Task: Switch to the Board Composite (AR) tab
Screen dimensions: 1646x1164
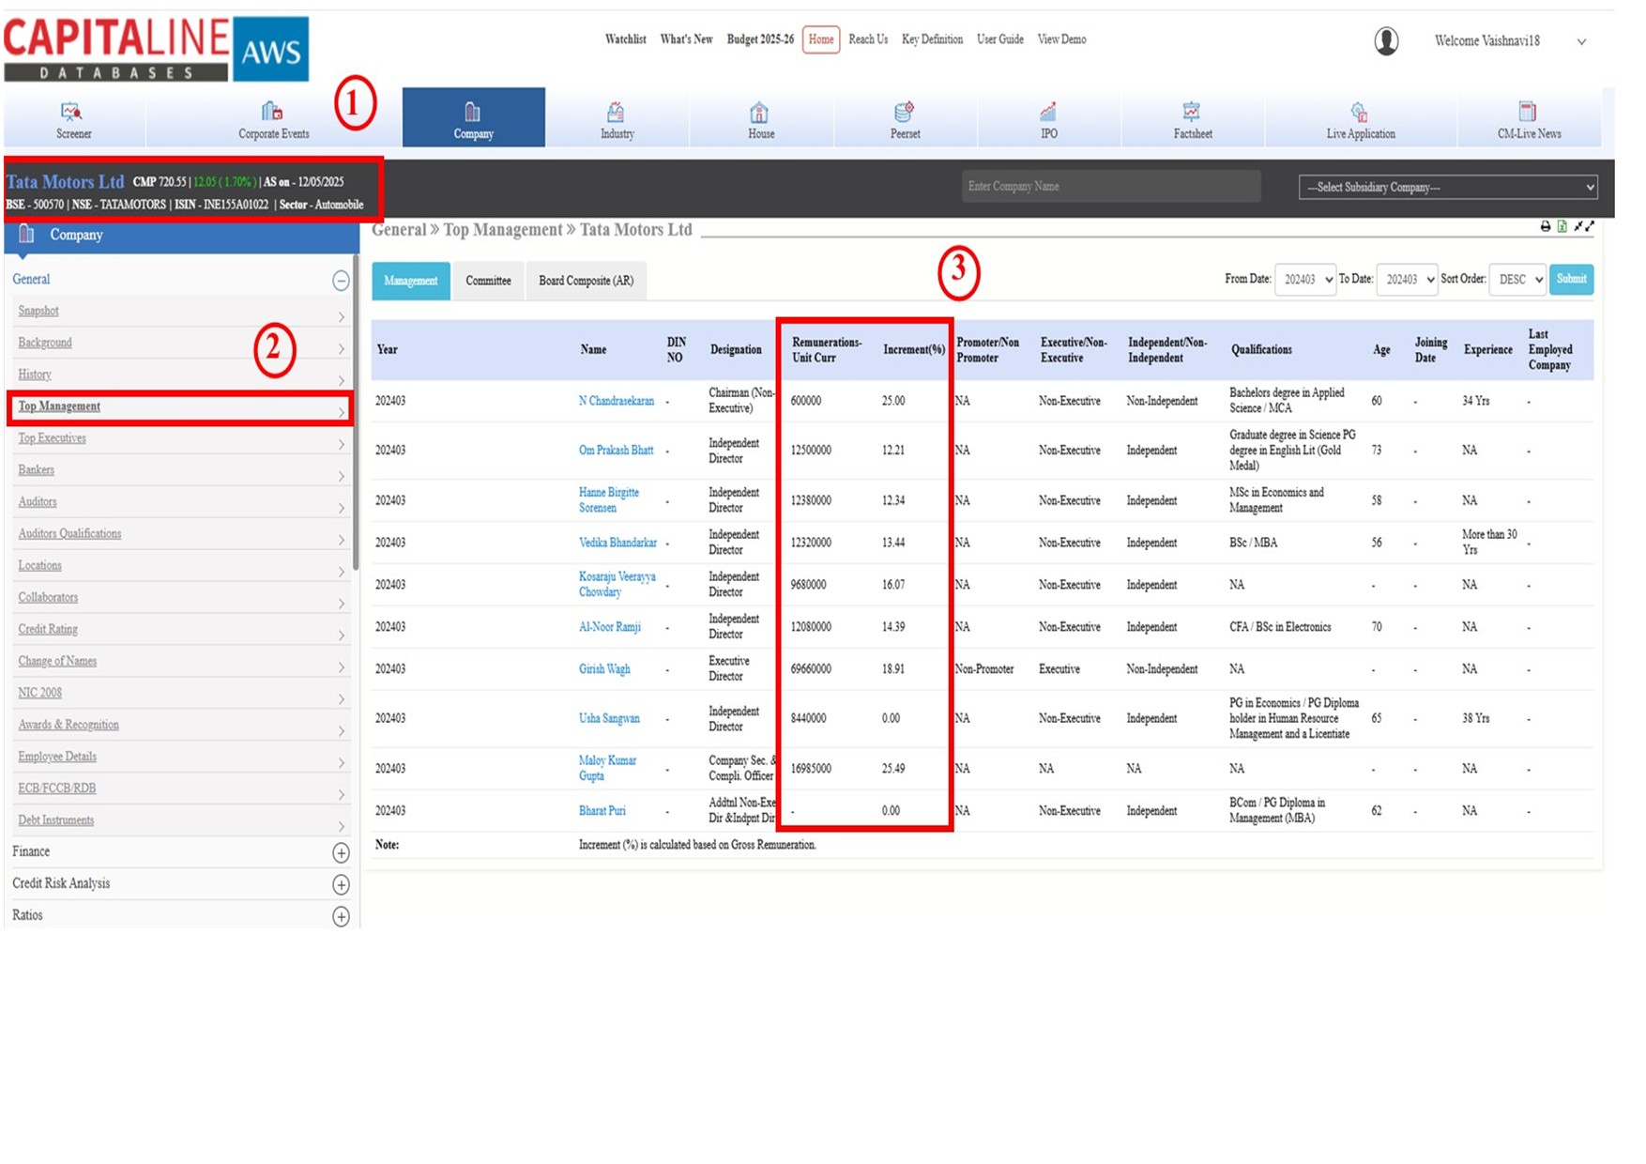Action: (x=587, y=281)
